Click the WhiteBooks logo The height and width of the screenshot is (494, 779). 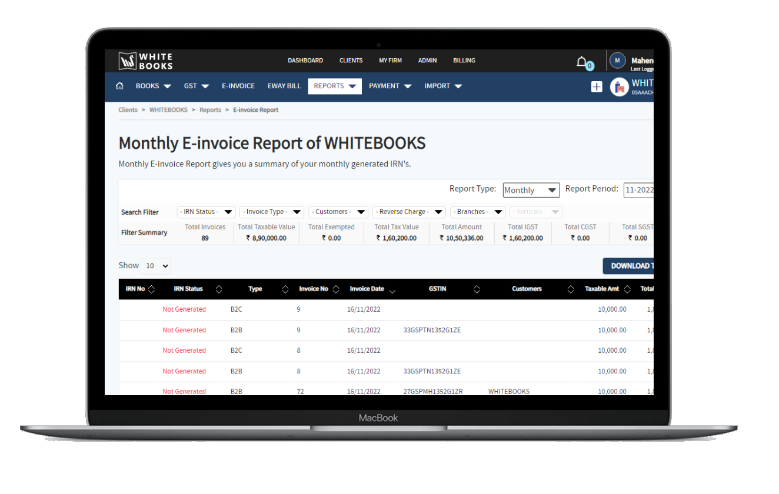(146, 61)
